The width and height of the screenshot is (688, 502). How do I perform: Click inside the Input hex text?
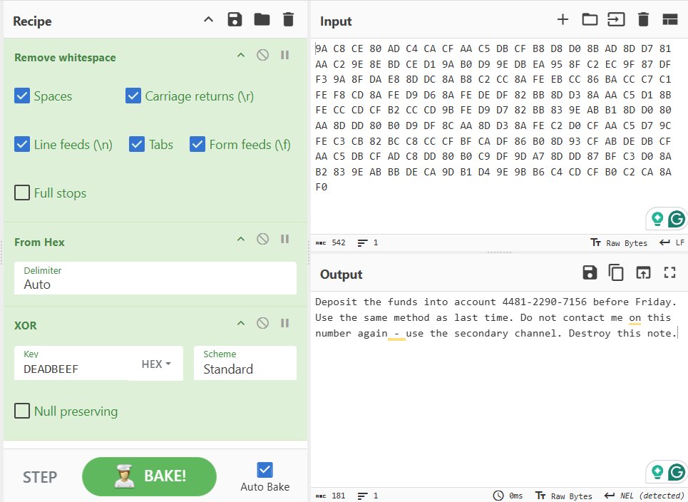pos(493,118)
